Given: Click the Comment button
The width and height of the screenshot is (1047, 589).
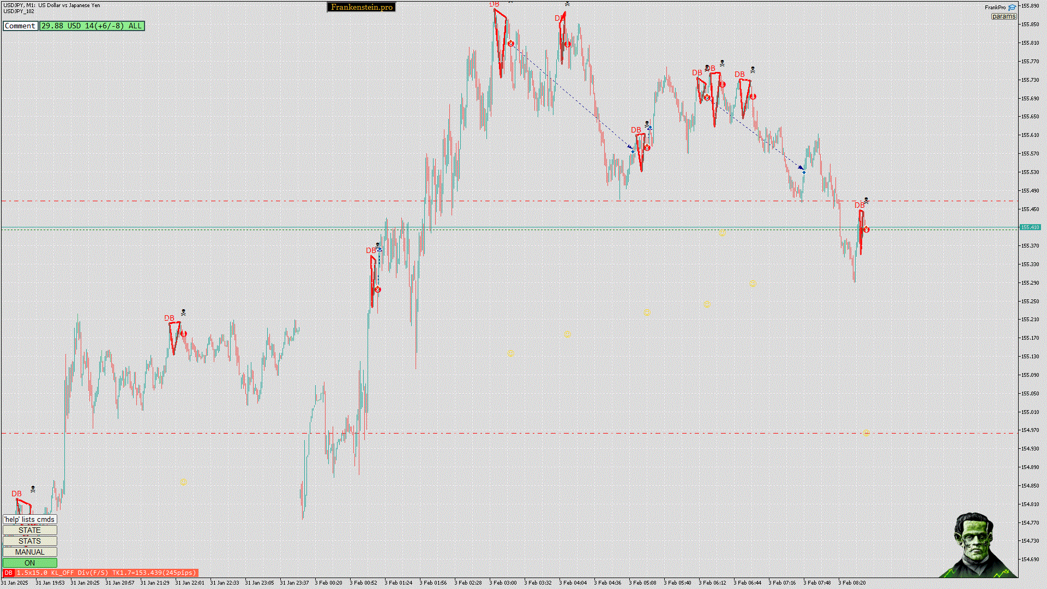Looking at the screenshot, I should [20, 26].
